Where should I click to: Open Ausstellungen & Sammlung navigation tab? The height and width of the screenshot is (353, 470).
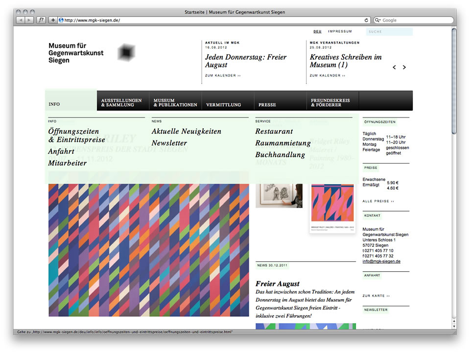[x=123, y=101]
